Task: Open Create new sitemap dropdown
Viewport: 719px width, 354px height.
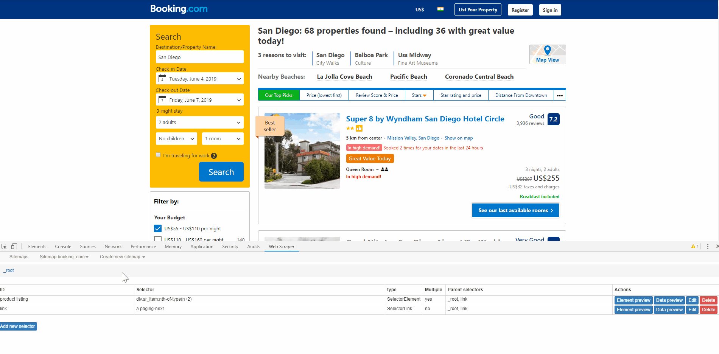Action: (122, 257)
